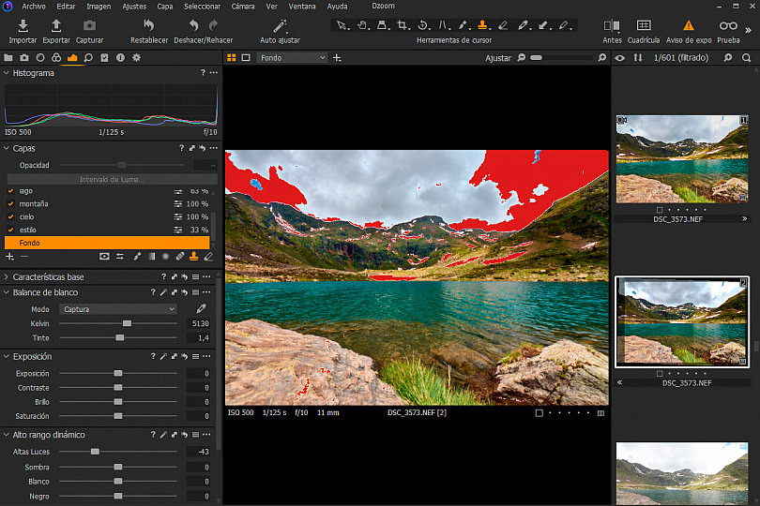Uncheck the montaña layer checkbox

coord(10,204)
